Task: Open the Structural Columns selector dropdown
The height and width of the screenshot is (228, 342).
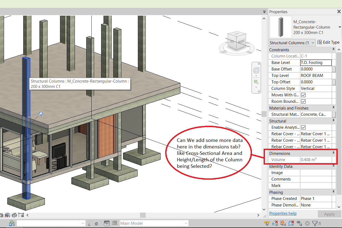Action: tap(313, 42)
